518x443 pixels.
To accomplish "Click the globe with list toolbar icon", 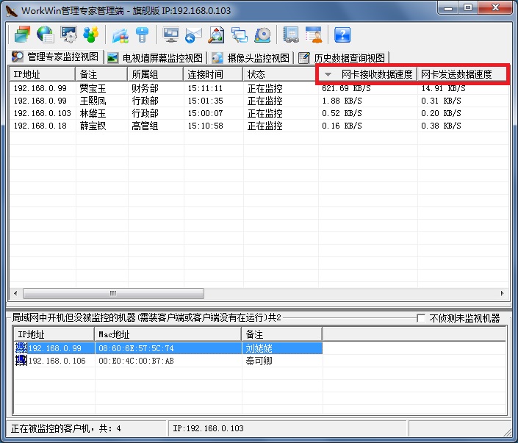I will coord(46,35).
